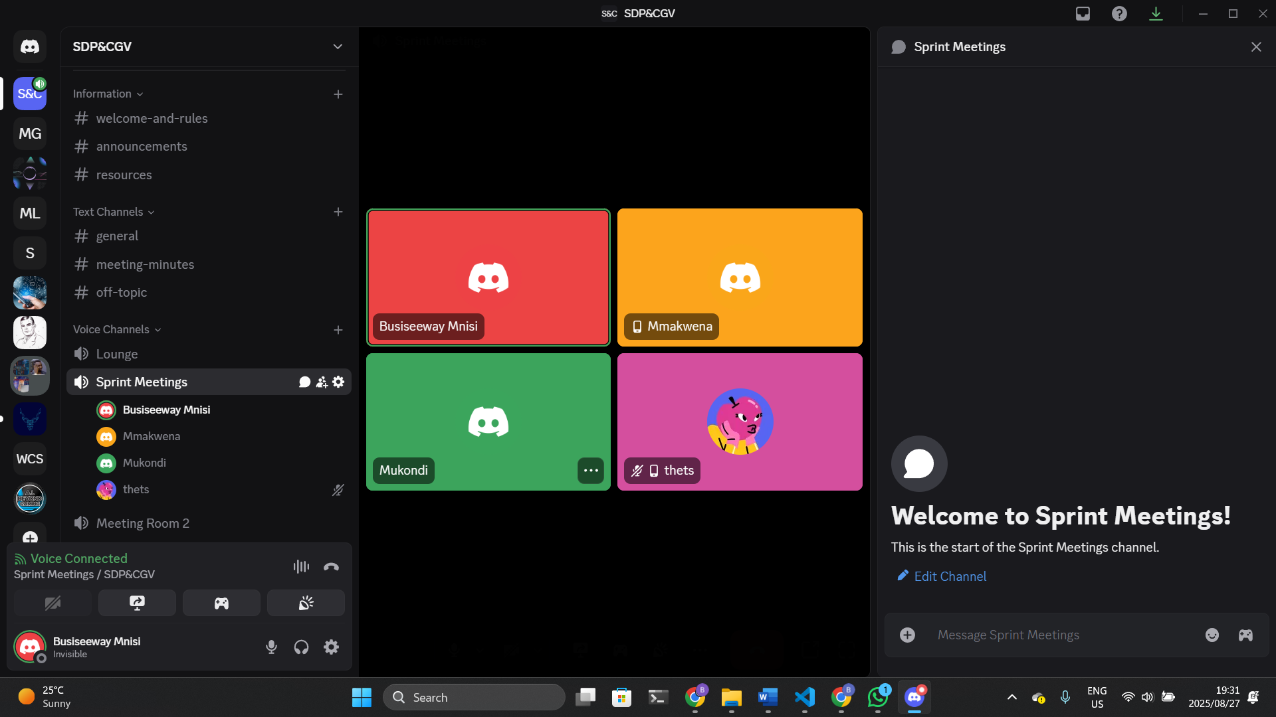Click the taskbar Search box
Screen dimensions: 1276x717
point(474,697)
